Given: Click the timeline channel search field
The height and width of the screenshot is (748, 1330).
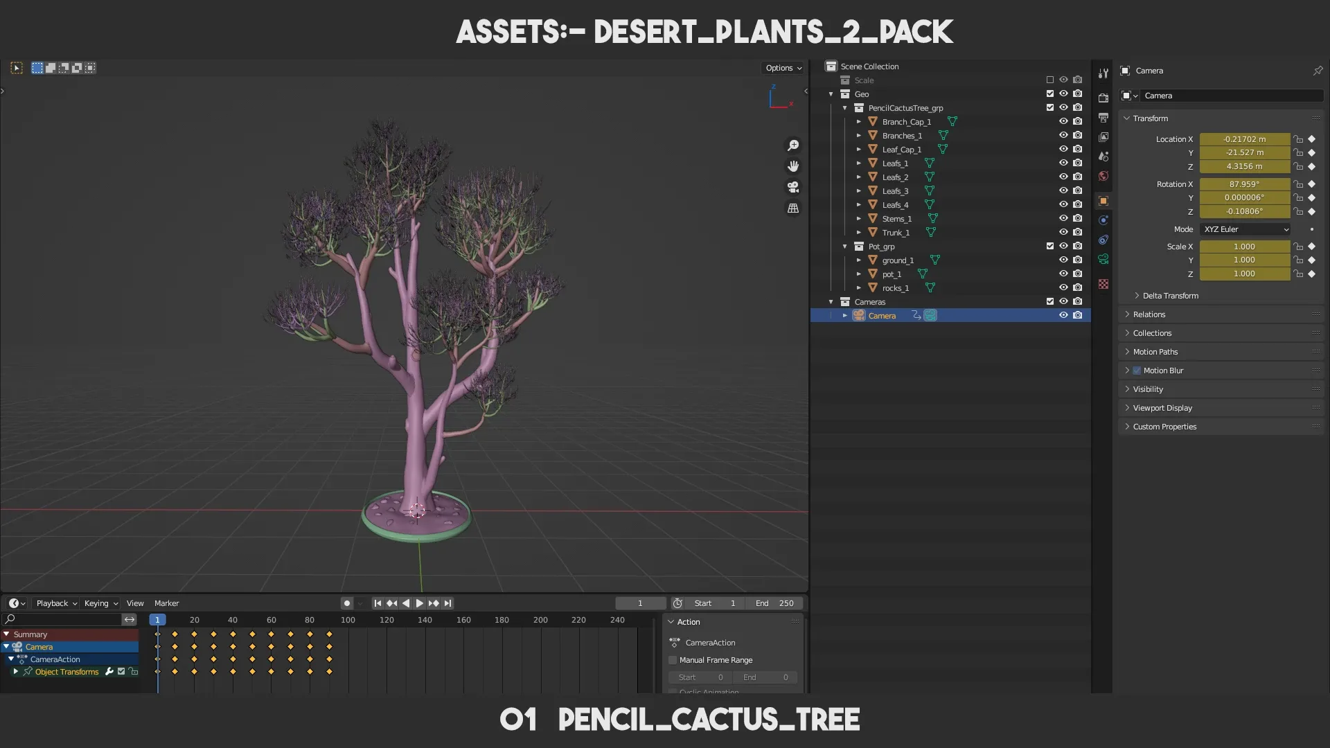Looking at the screenshot, I should coord(62,619).
